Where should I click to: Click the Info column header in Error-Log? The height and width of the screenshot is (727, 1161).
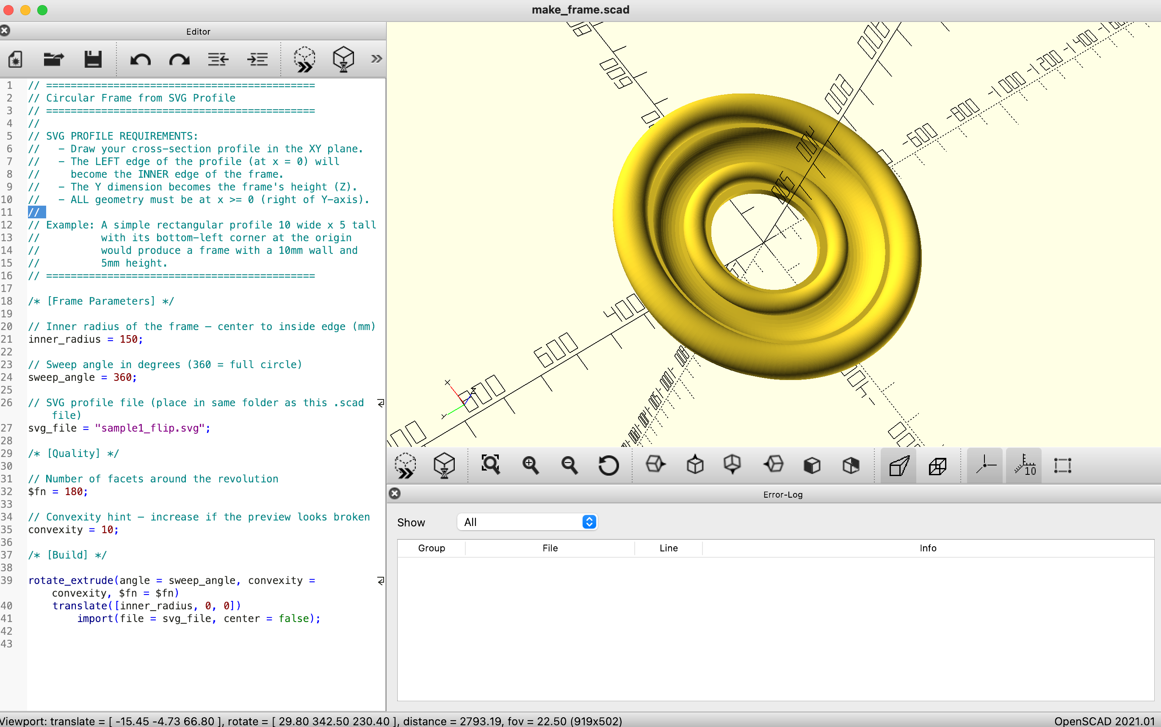tap(927, 548)
